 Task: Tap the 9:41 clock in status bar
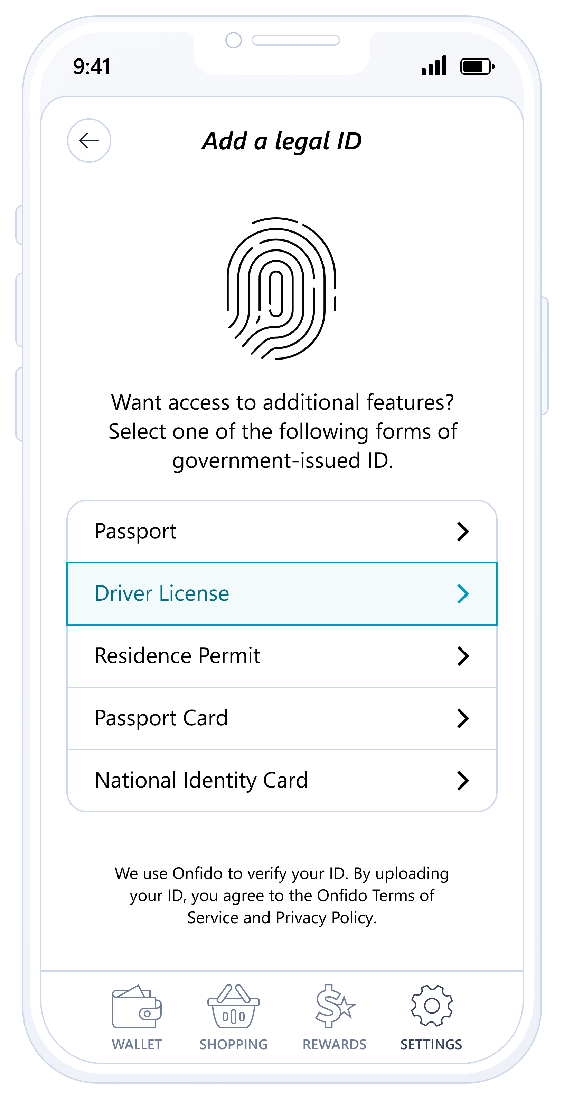pyautogui.click(x=92, y=66)
